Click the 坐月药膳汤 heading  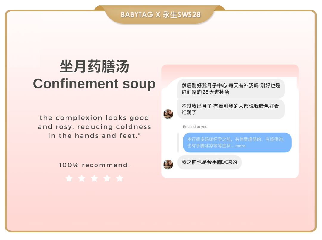(94, 66)
